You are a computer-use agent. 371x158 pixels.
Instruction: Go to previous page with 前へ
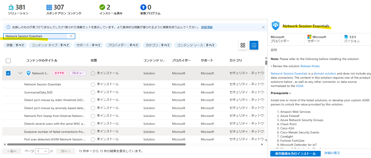pyautogui.click(x=12, y=151)
